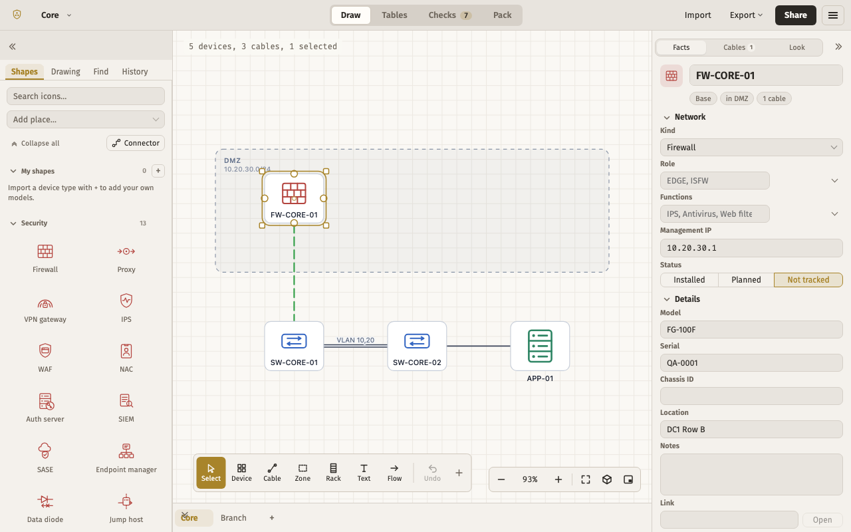Activate the Zone tool
The height and width of the screenshot is (532, 851).
coord(303,473)
